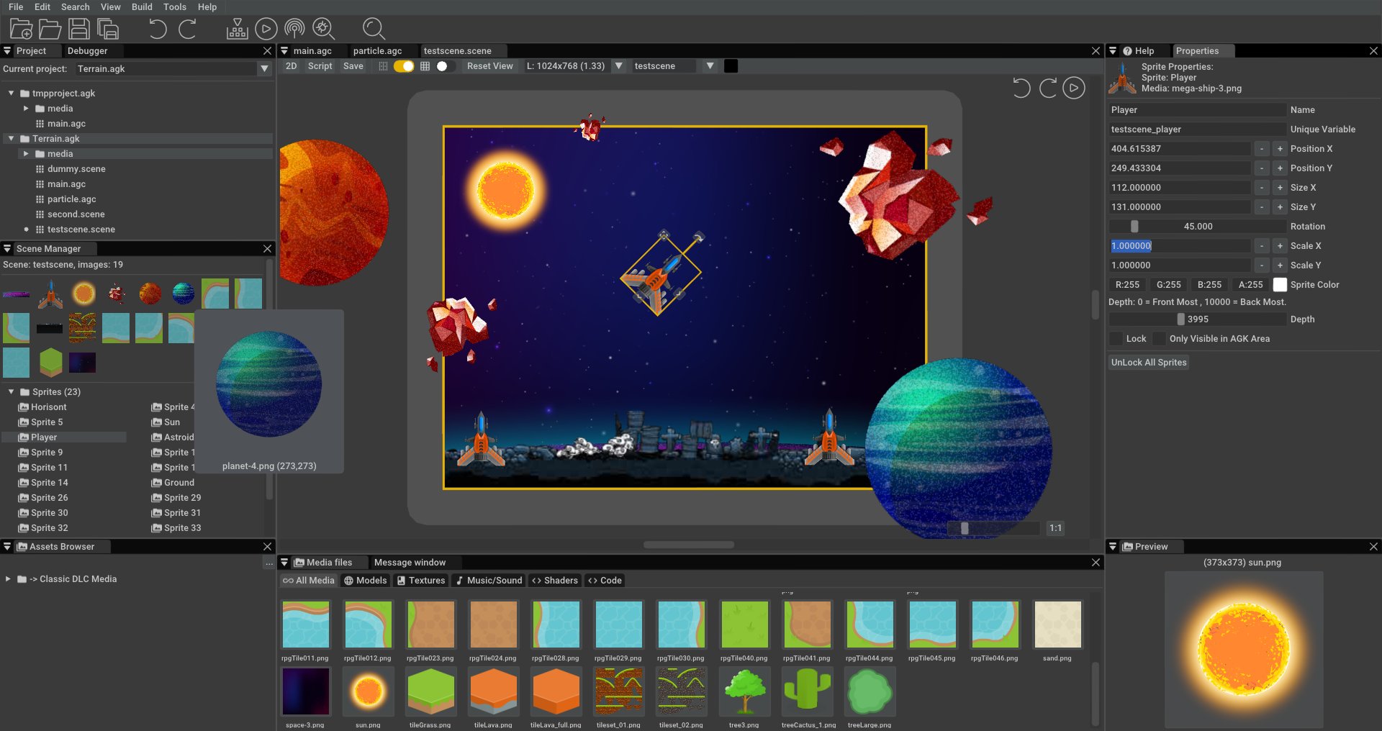Click the Undo arrow in the toolbar

click(x=157, y=29)
